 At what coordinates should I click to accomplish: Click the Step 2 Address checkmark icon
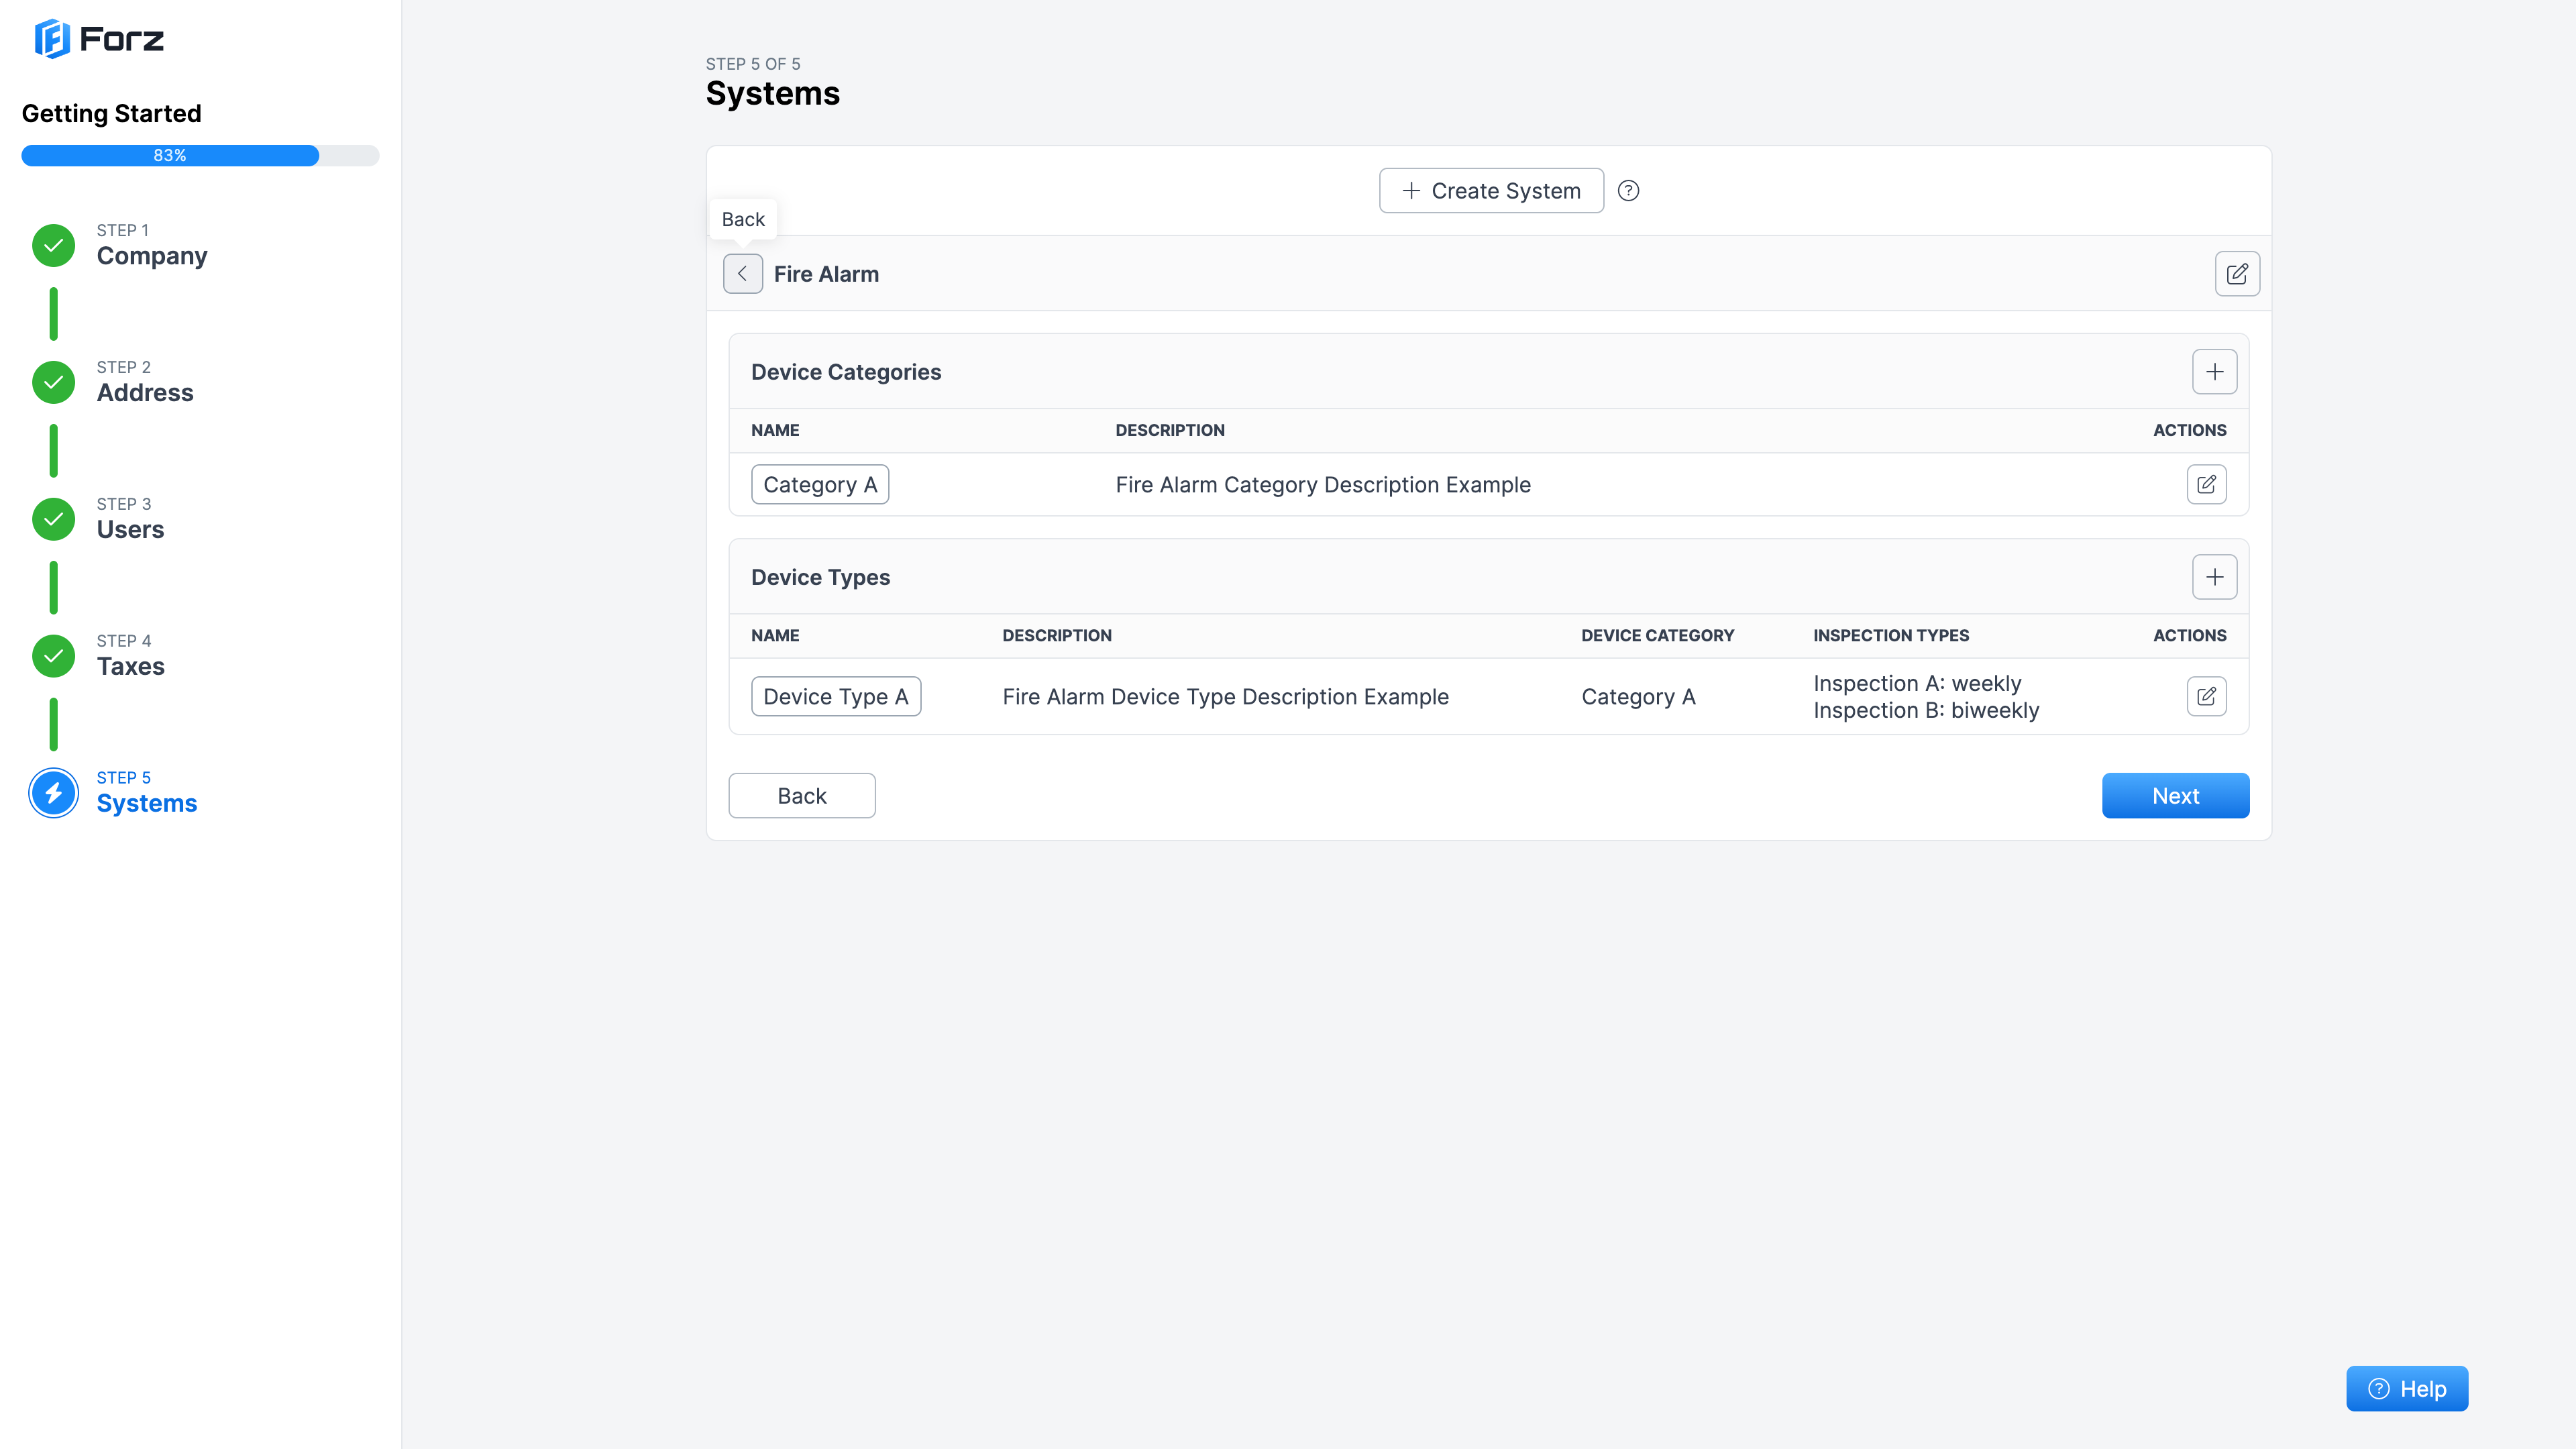[54, 382]
